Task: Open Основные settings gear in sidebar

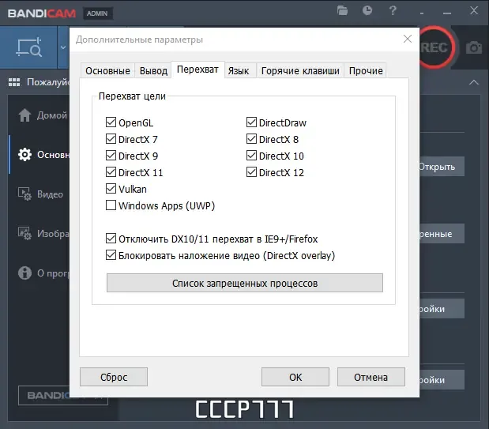Action: [43, 154]
